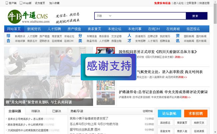Open 车辆信息 under 分类 section
Viewport: 217px width, 134px height.
(x=91, y=36)
